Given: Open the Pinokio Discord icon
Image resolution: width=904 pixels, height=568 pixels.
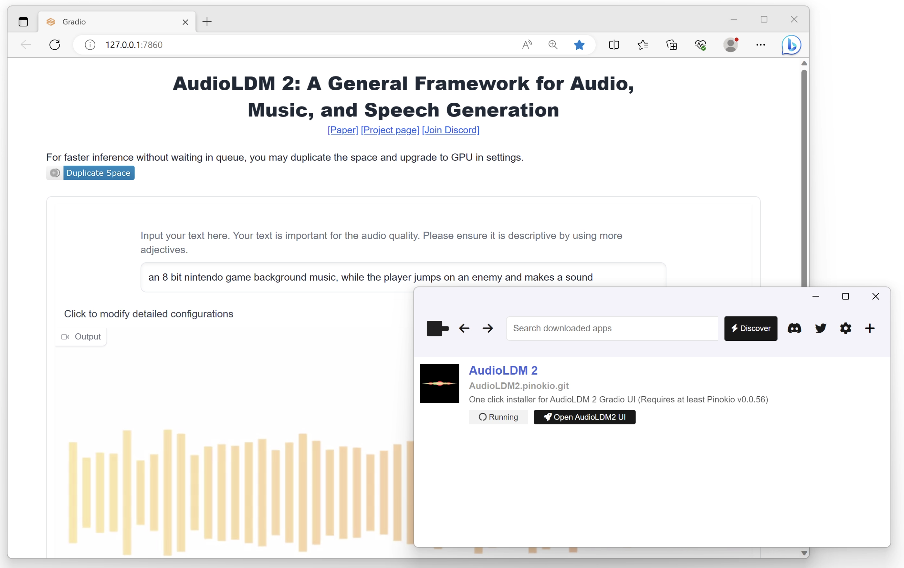Looking at the screenshot, I should click(x=794, y=329).
